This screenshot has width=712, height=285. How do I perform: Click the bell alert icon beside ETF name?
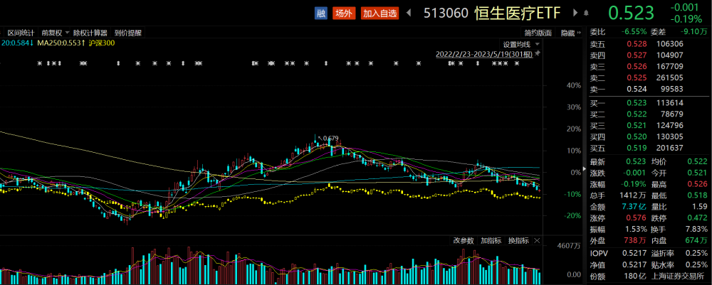(585, 13)
